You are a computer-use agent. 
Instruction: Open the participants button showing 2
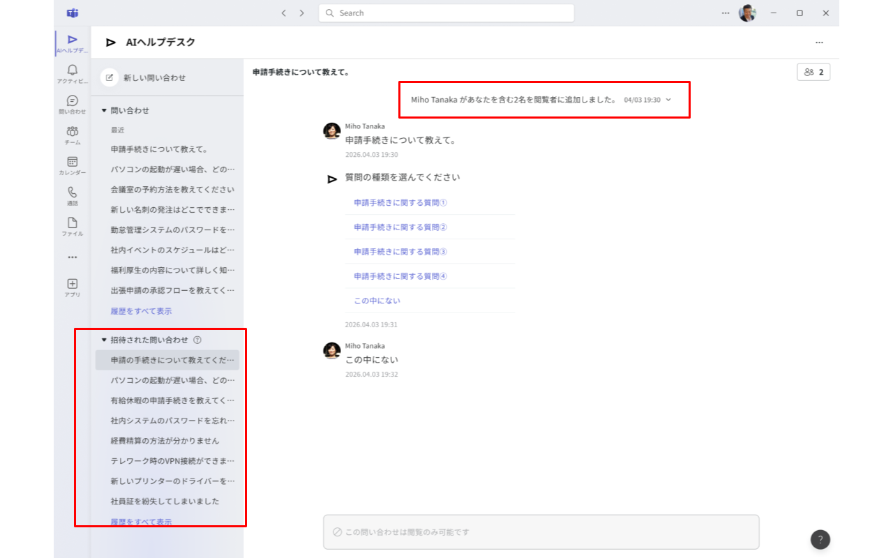click(x=813, y=72)
